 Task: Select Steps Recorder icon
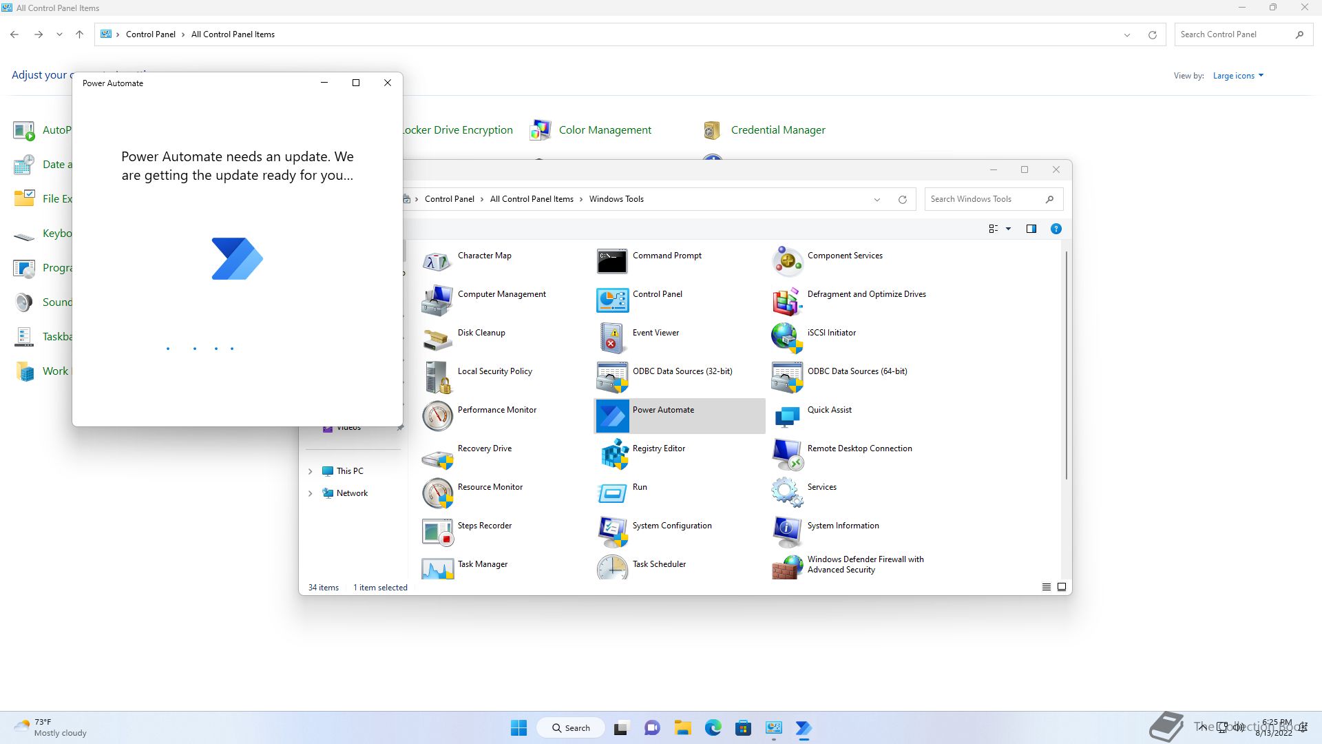(x=437, y=531)
